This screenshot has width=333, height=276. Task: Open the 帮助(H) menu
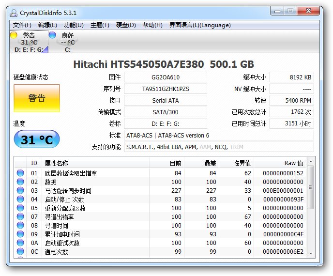[152, 25]
